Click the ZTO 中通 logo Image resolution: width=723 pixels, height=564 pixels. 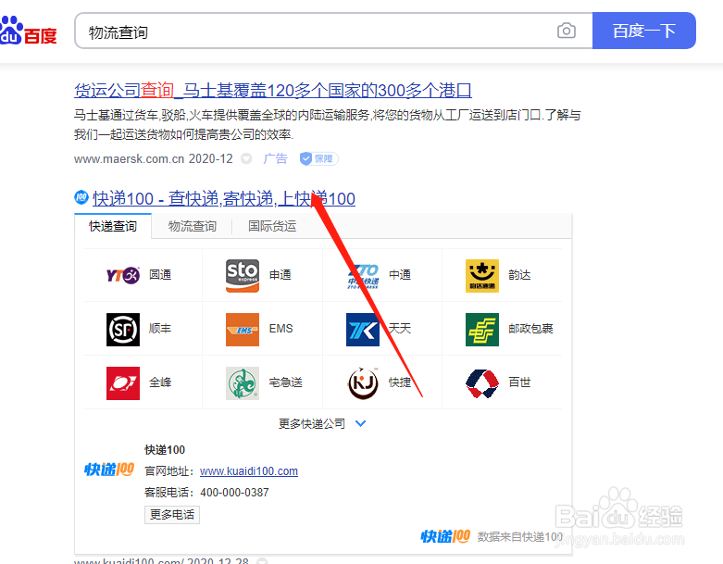[363, 276]
